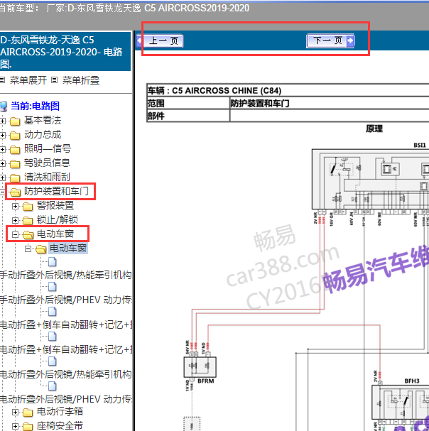429x431 pixels.
Task: Expand the 清洗和雨刮 folder node
Action: pos(3,178)
